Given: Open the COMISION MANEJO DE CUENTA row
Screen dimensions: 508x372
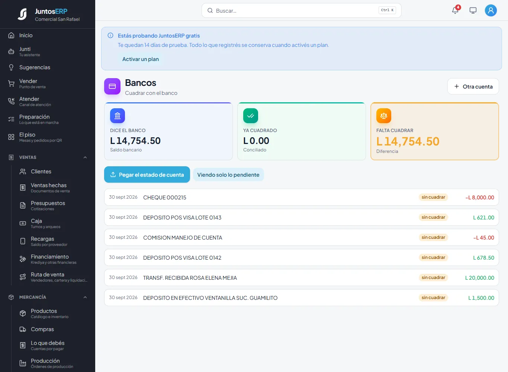Looking at the screenshot, I should (302, 237).
